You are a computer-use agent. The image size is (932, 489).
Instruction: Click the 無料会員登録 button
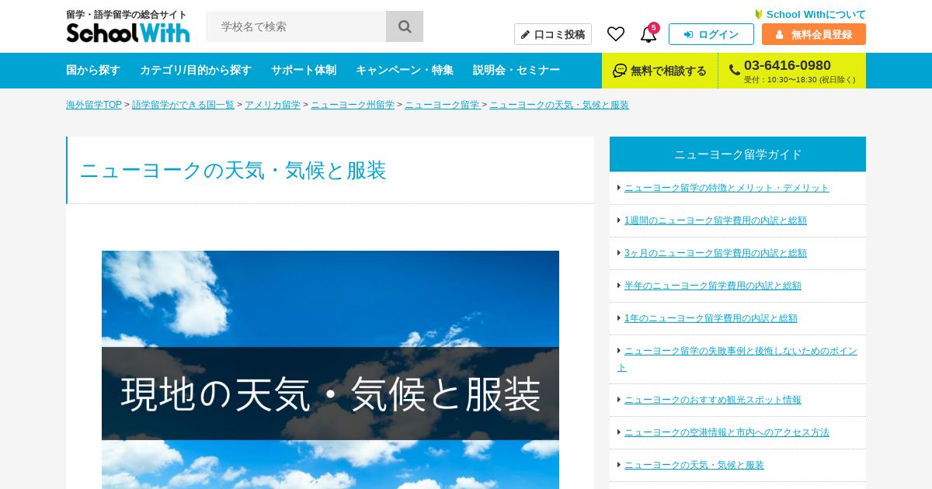click(814, 34)
